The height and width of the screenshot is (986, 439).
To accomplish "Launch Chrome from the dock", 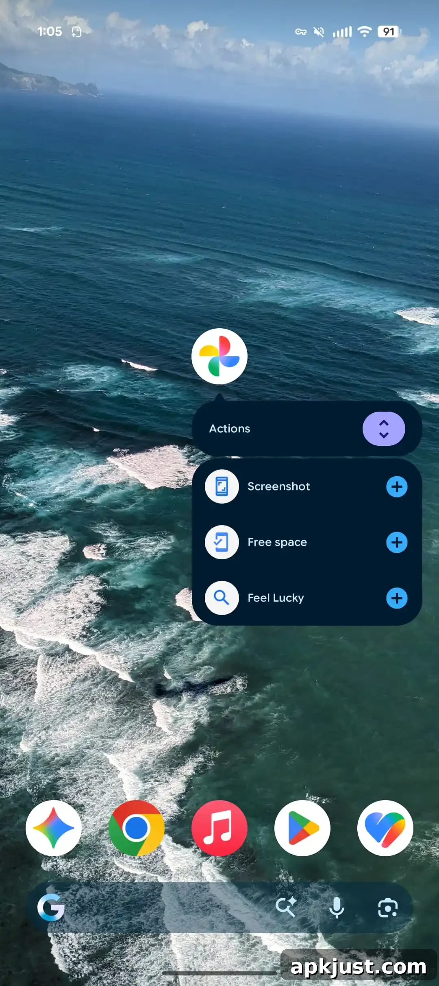I will [x=137, y=828].
